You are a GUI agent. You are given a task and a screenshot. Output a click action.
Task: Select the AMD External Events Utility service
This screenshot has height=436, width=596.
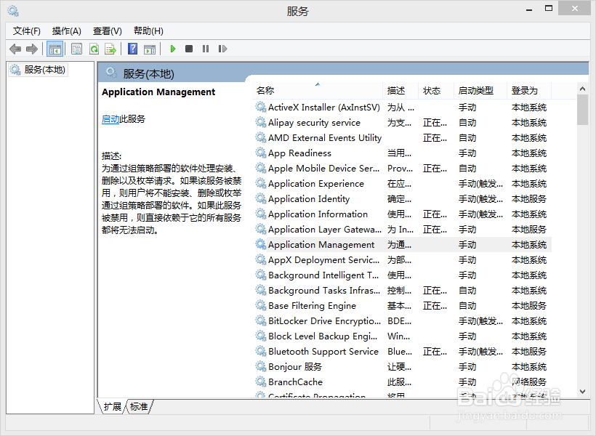tap(402, 137)
